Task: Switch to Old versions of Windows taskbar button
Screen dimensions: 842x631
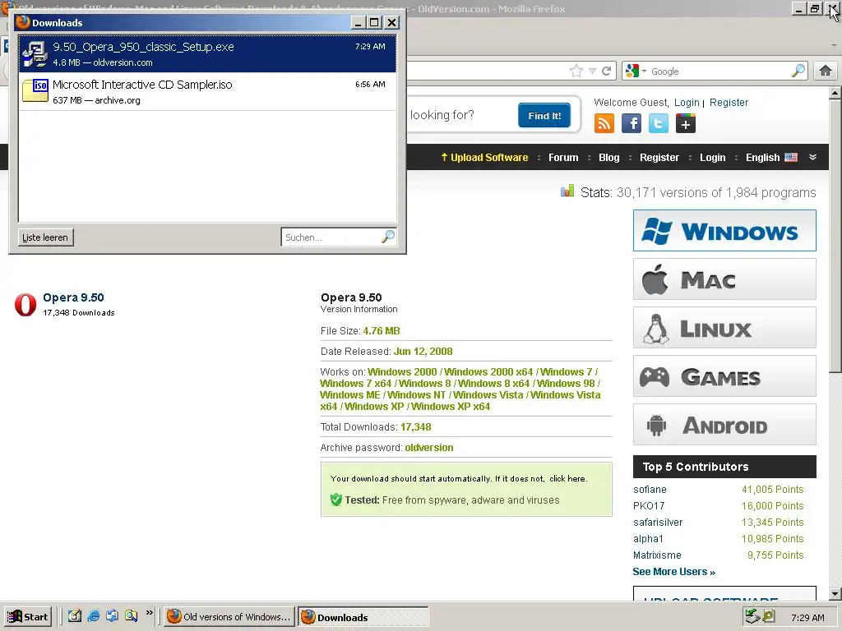Action: [230, 617]
